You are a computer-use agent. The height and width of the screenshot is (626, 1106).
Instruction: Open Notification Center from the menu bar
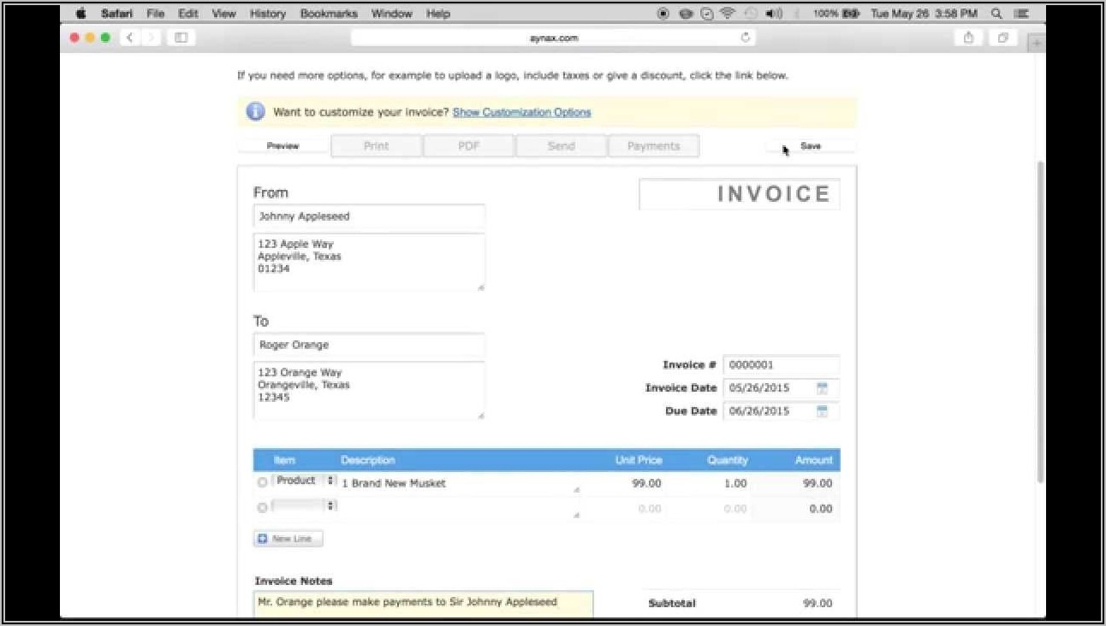click(x=1020, y=14)
